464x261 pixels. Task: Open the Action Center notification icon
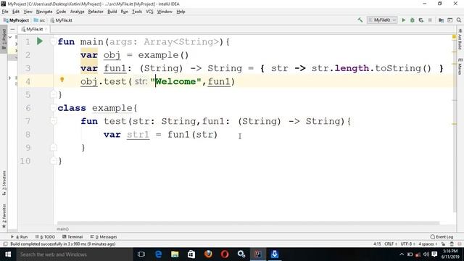(x=434, y=254)
